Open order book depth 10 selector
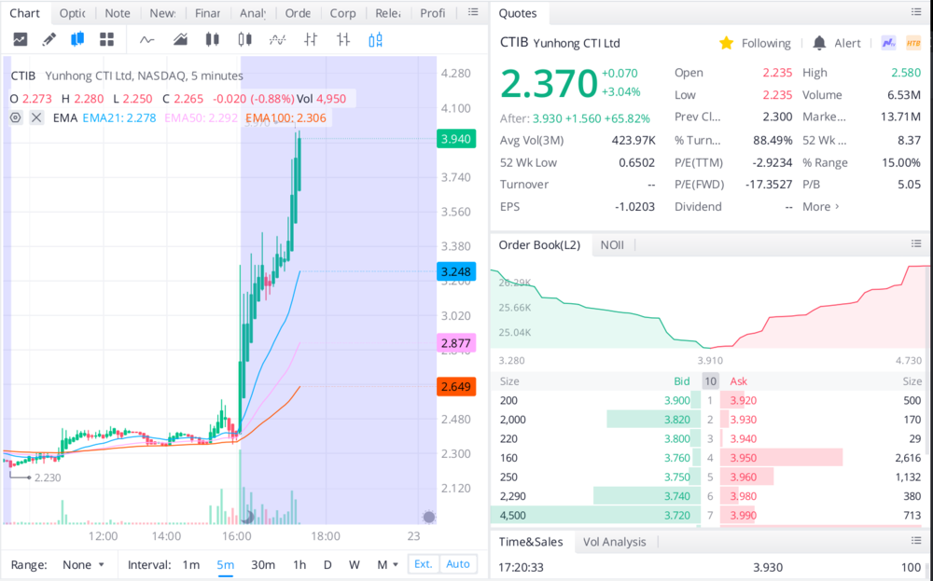Image resolution: width=933 pixels, height=581 pixels. [710, 380]
